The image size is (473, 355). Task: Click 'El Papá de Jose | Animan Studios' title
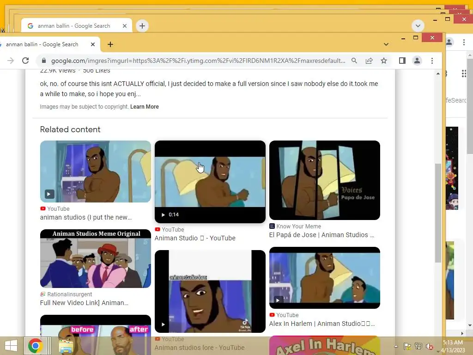(321, 235)
